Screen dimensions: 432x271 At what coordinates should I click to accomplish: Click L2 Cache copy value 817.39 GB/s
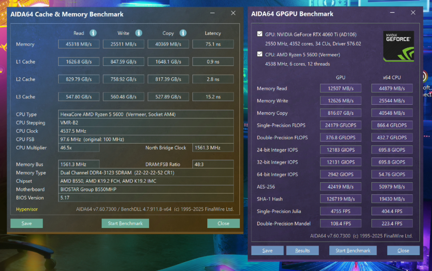click(x=168, y=79)
